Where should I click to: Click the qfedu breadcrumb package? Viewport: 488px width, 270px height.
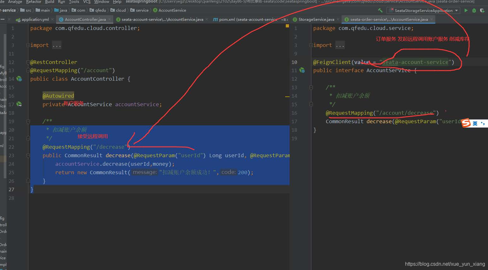coord(98,10)
